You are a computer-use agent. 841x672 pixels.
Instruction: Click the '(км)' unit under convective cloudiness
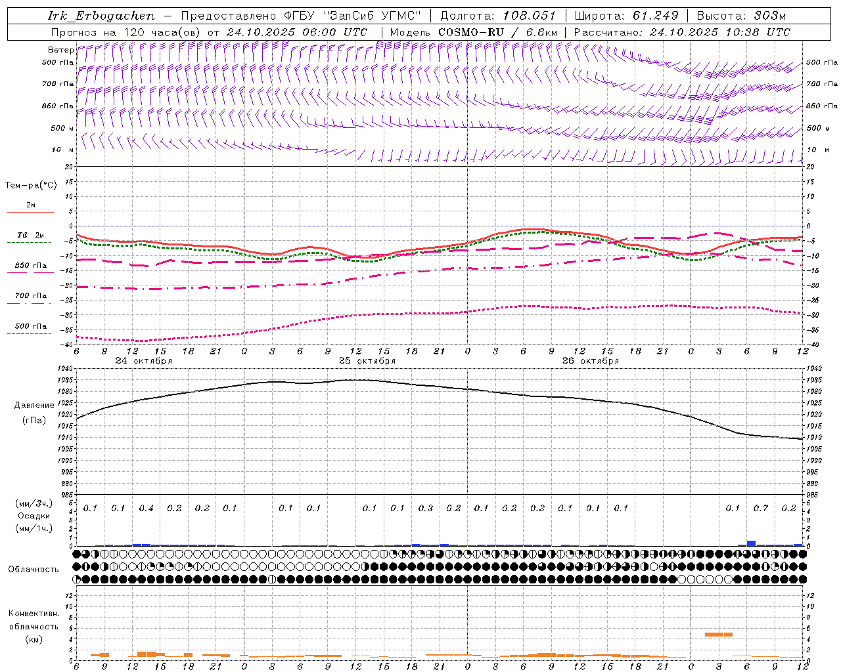34,639
